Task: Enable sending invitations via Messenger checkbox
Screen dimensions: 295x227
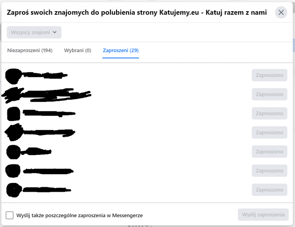Action: coord(9,215)
